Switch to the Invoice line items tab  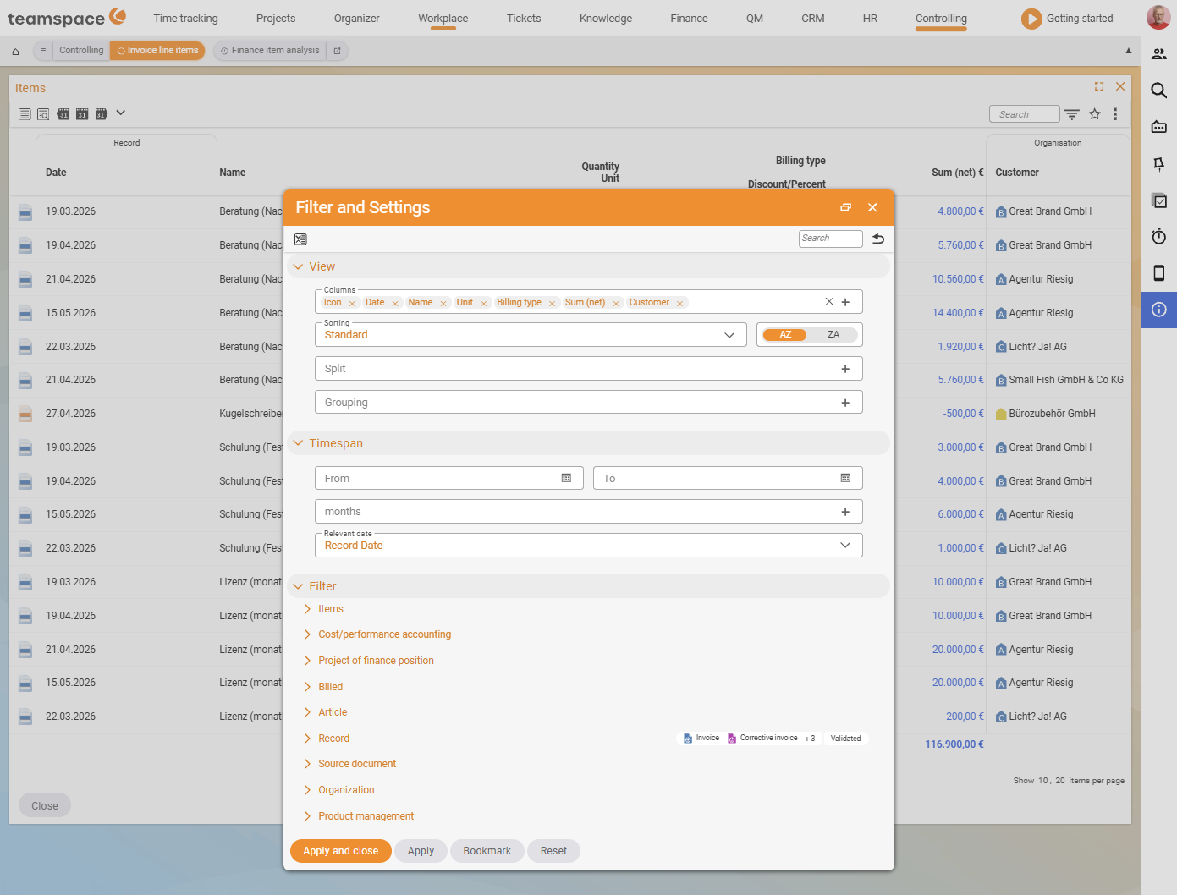(x=158, y=51)
